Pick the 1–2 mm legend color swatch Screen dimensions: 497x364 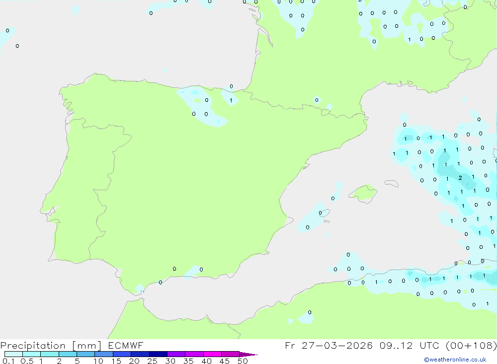point(49,354)
